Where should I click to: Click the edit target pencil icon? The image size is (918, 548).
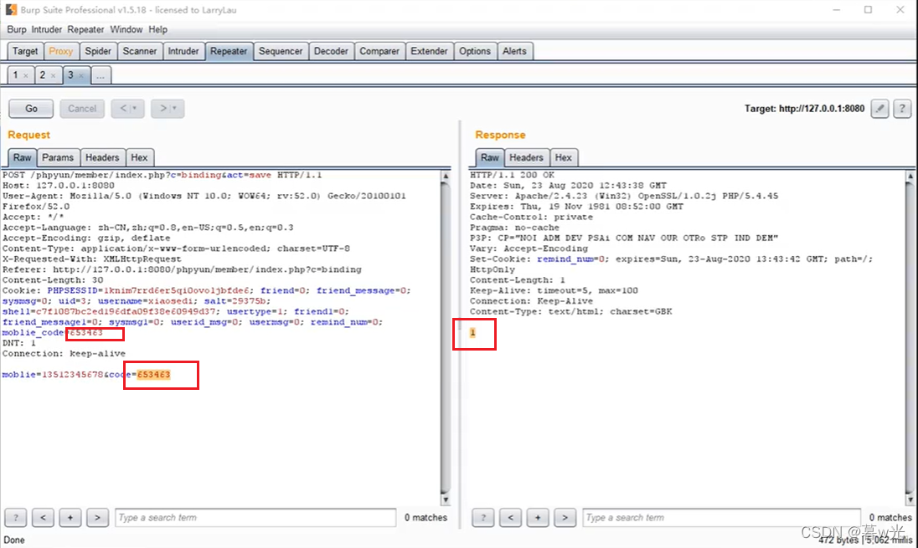click(879, 108)
